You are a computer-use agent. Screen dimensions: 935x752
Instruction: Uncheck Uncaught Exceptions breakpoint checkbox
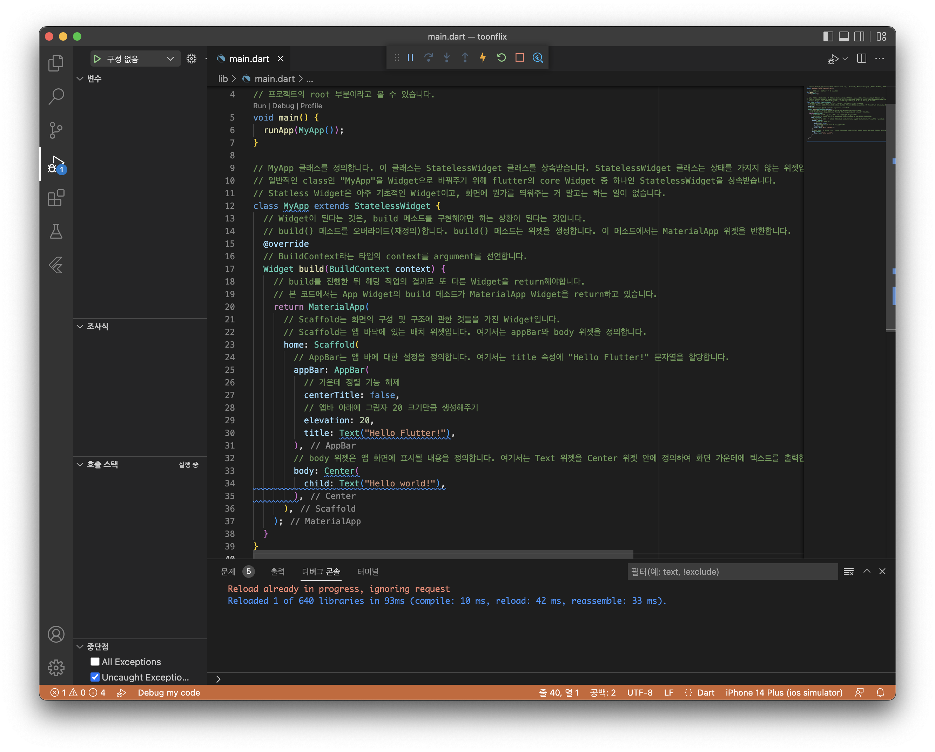pyautogui.click(x=95, y=677)
